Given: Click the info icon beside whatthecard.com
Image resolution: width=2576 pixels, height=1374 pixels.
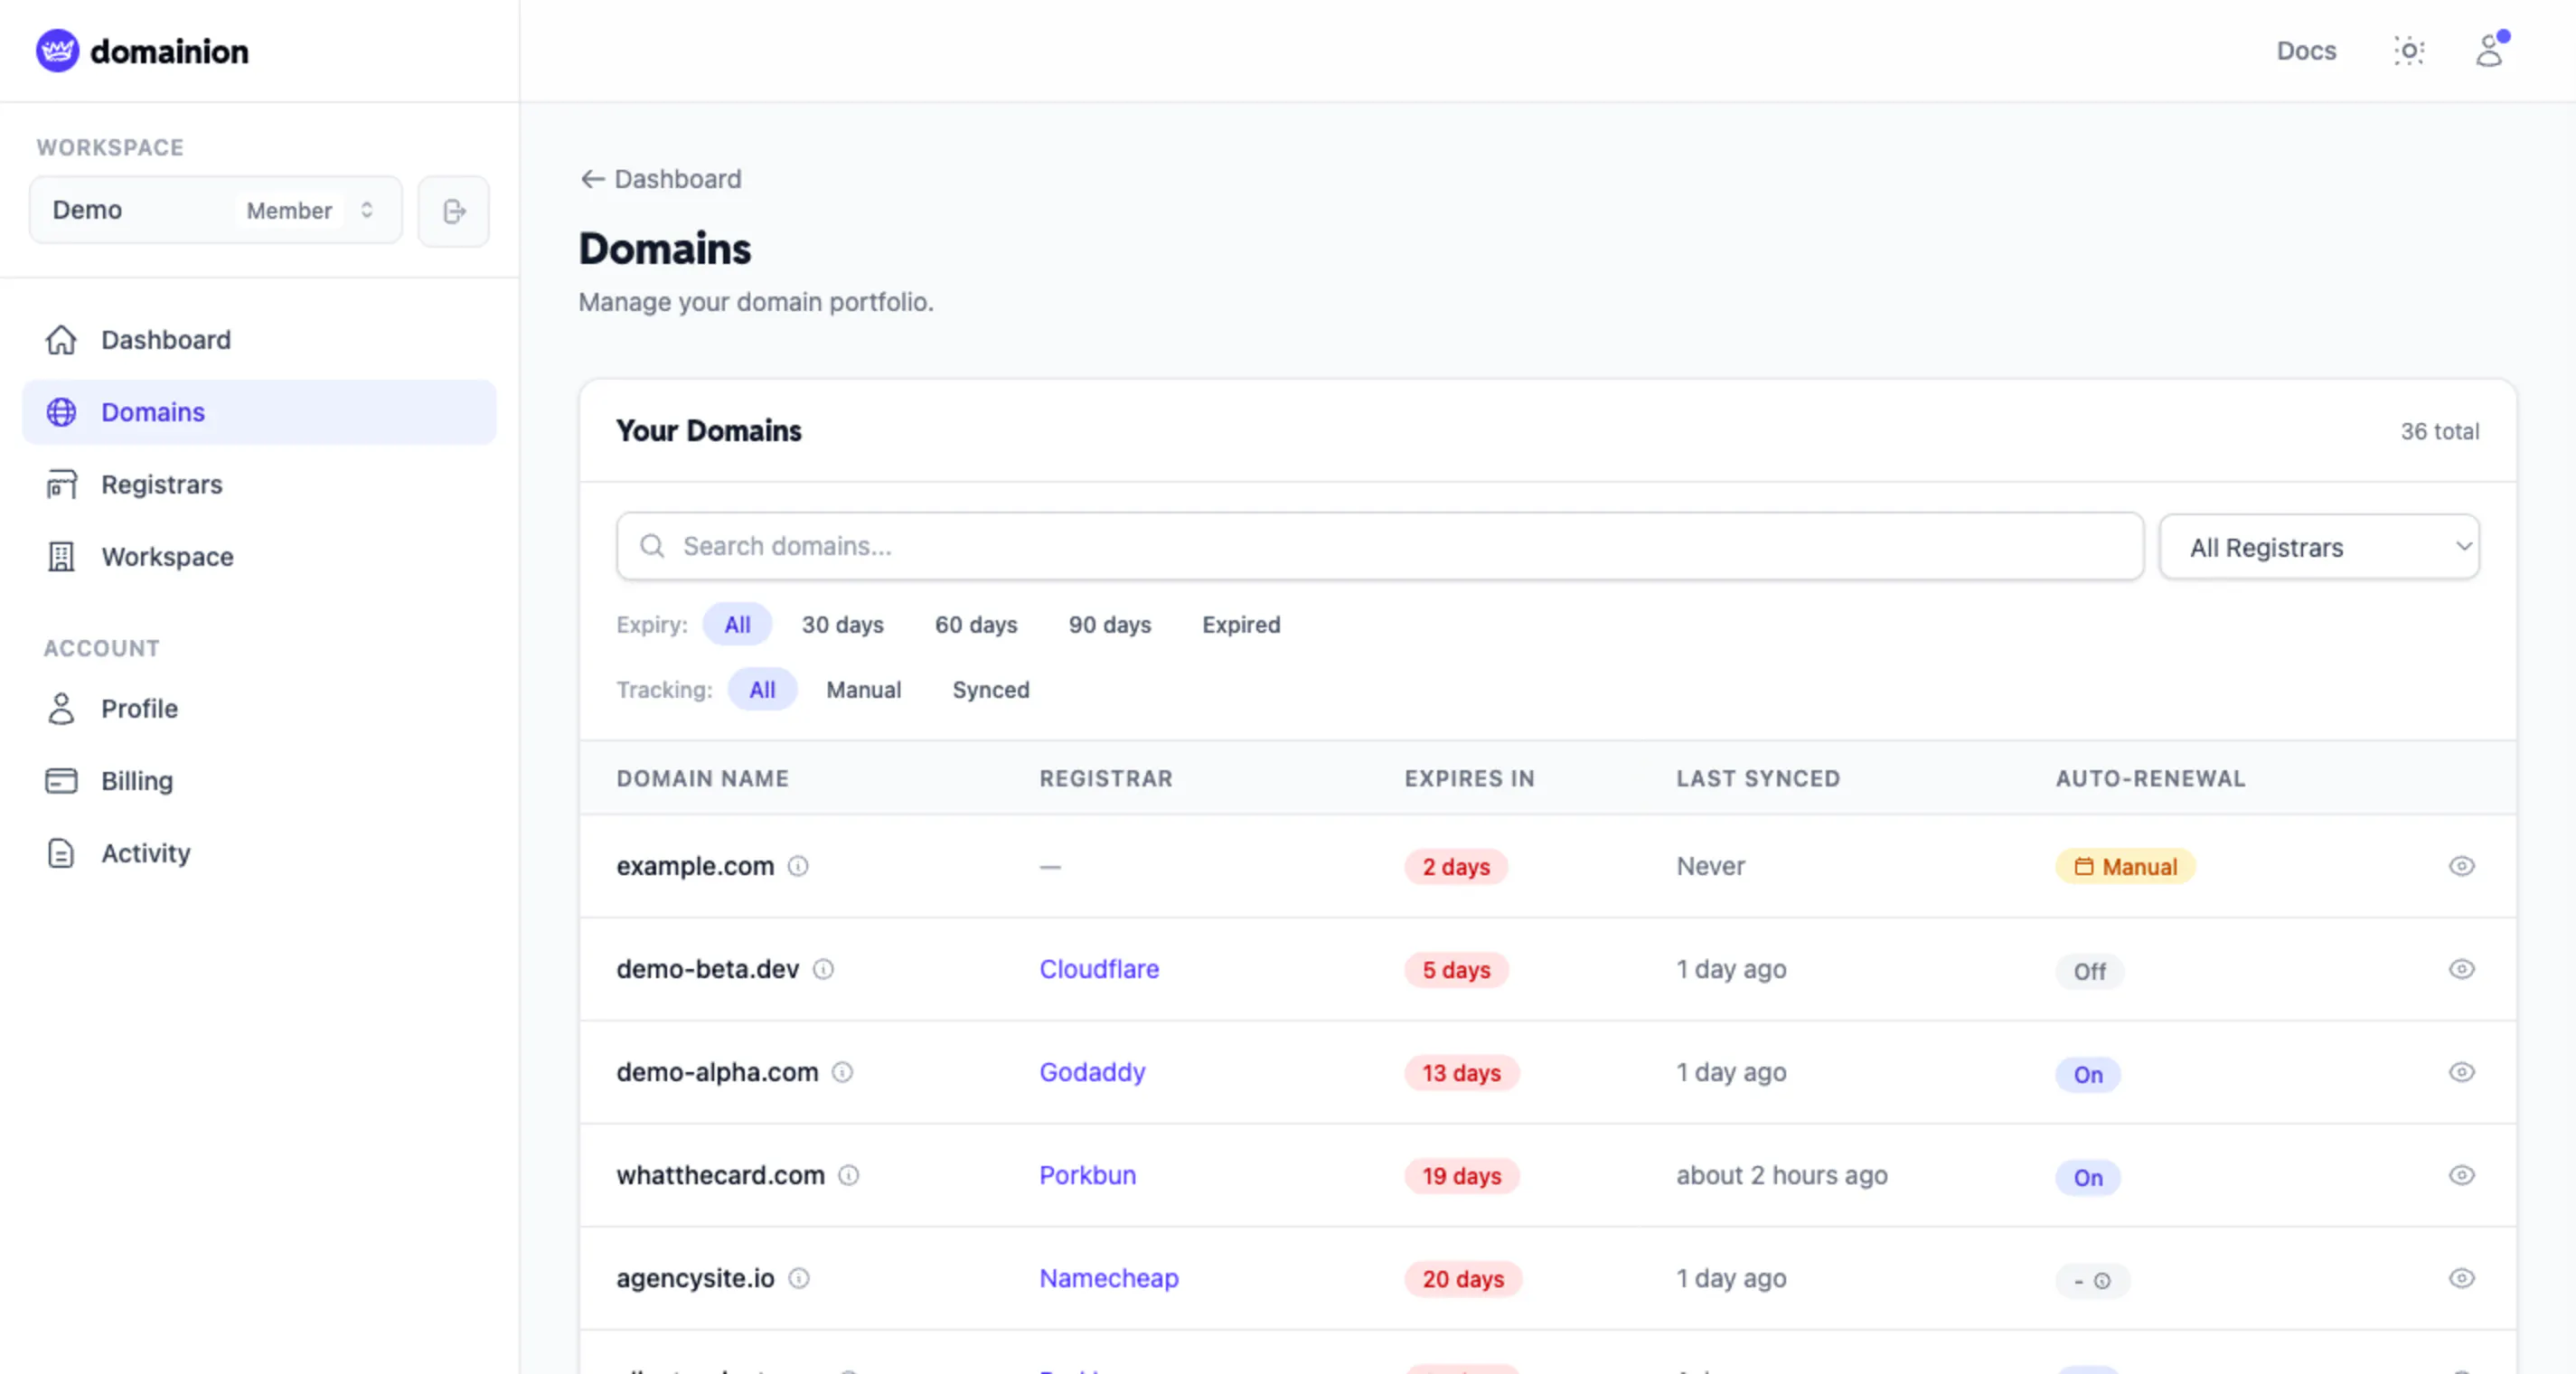Looking at the screenshot, I should tap(849, 1175).
